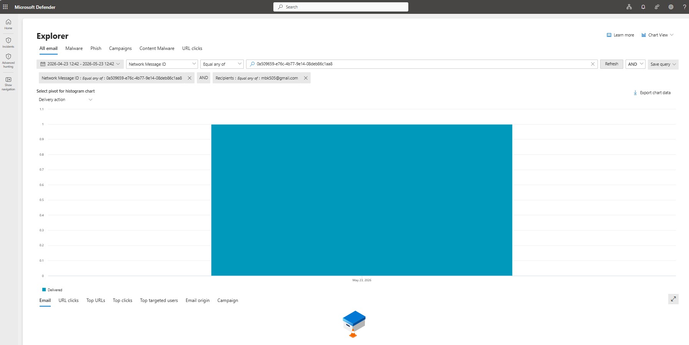Click the magnifier icon in the top Search box
The height and width of the screenshot is (345, 689).
(280, 7)
